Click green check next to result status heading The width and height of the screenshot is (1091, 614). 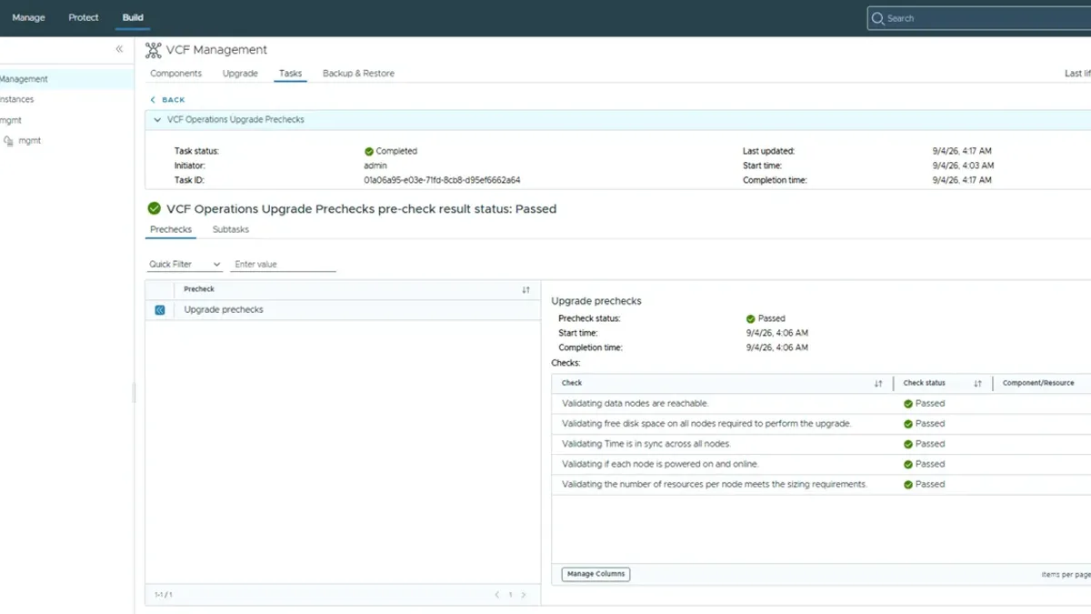tap(154, 208)
